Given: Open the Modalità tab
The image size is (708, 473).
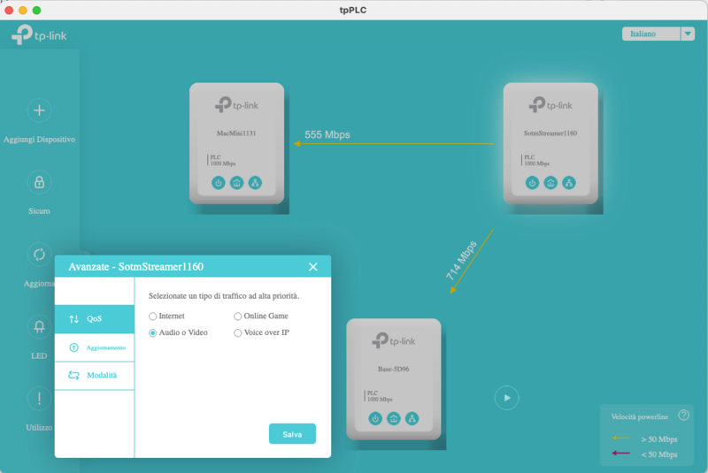Looking at the screenshot, I should [x=95, y=375].
